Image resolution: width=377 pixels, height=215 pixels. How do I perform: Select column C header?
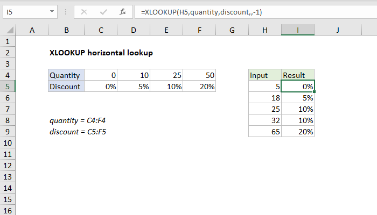101,30
